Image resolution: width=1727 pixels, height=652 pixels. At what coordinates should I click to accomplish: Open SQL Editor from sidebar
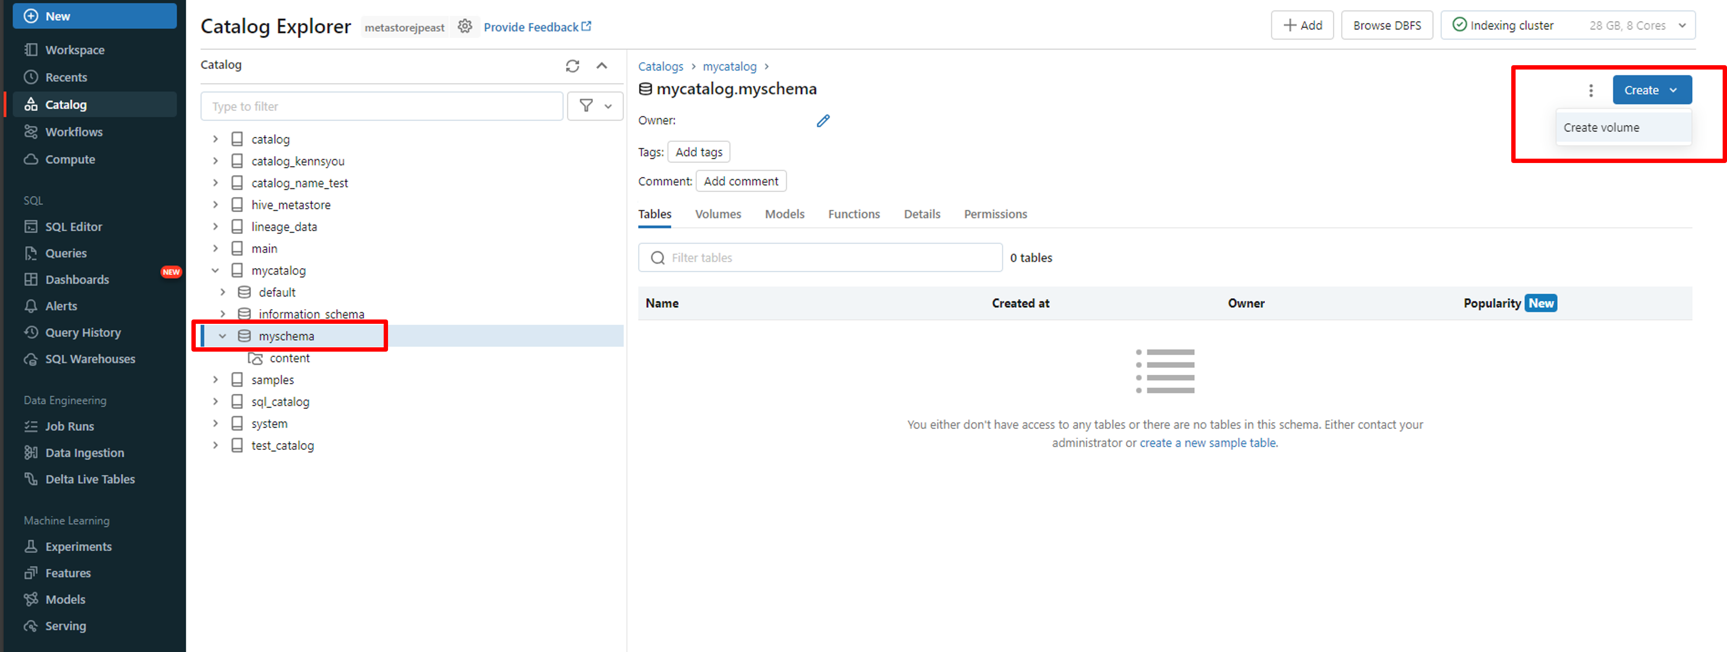(73, 226)
